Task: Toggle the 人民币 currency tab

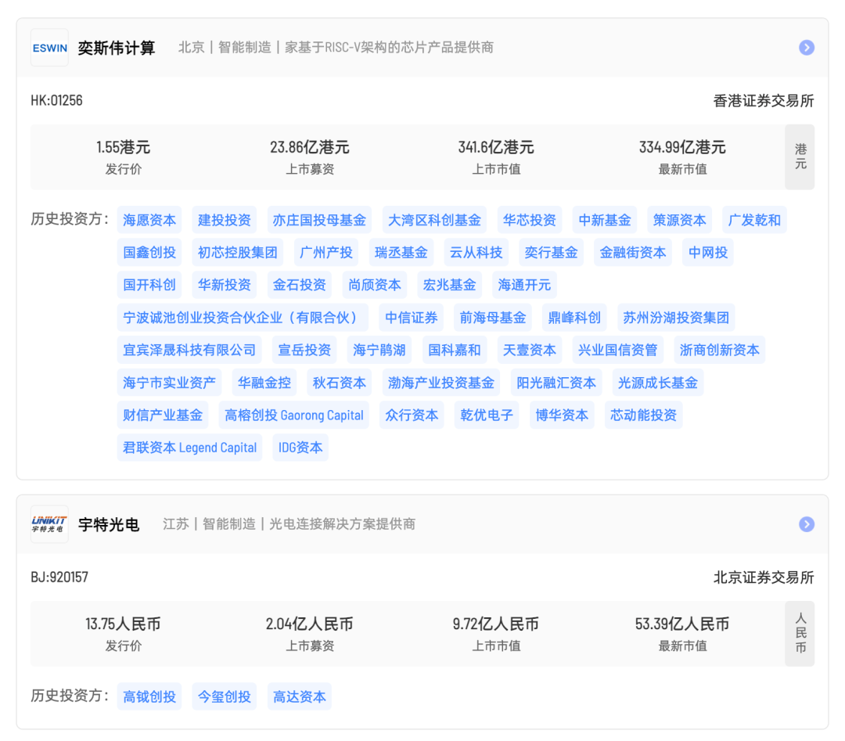Action: (800, 633)
